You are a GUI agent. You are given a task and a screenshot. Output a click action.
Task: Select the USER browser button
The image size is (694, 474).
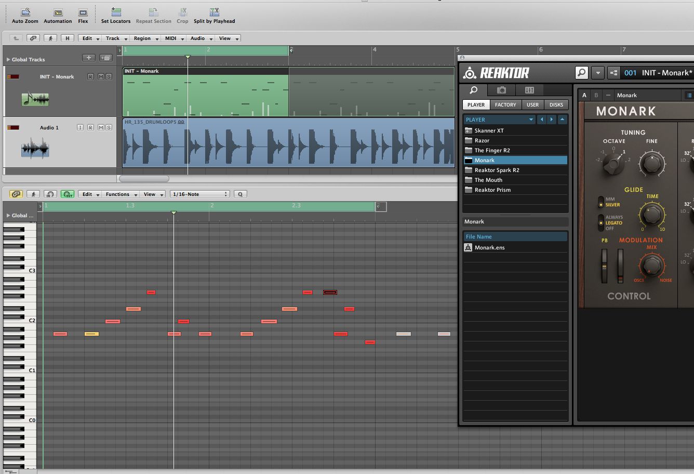click(x=532, y=104)
